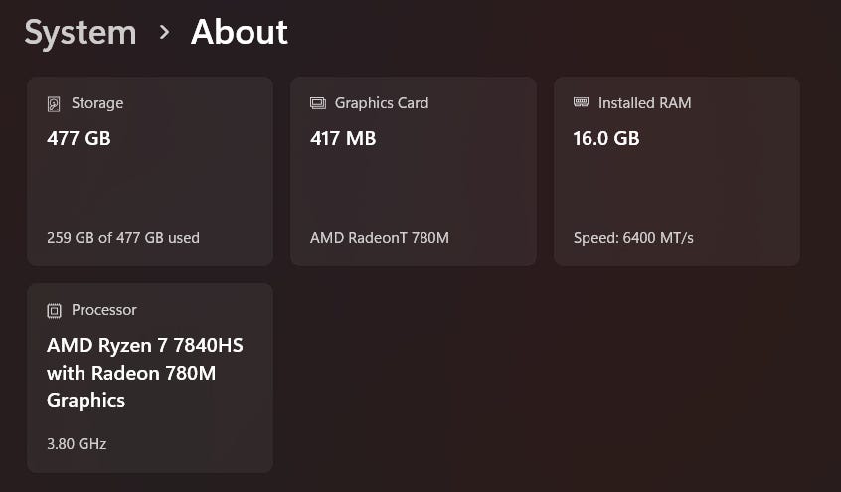Click the 477 GB storage value
841x492 pixels.
coord(79,138)
